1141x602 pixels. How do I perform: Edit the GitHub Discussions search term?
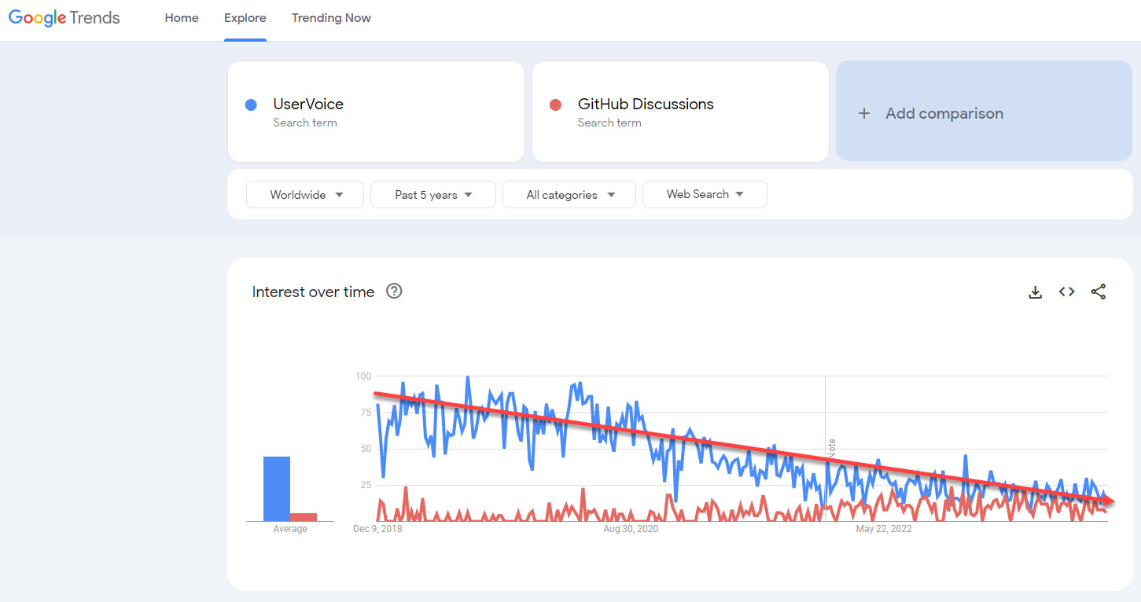click(x=646, y=105)
